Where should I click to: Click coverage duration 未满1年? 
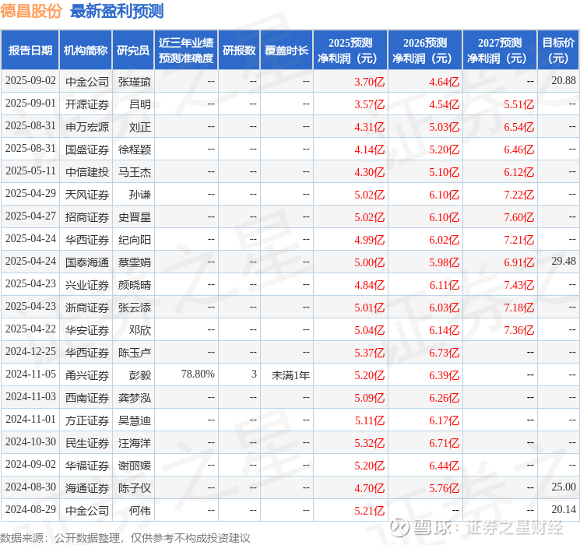[x=290, y=375]
